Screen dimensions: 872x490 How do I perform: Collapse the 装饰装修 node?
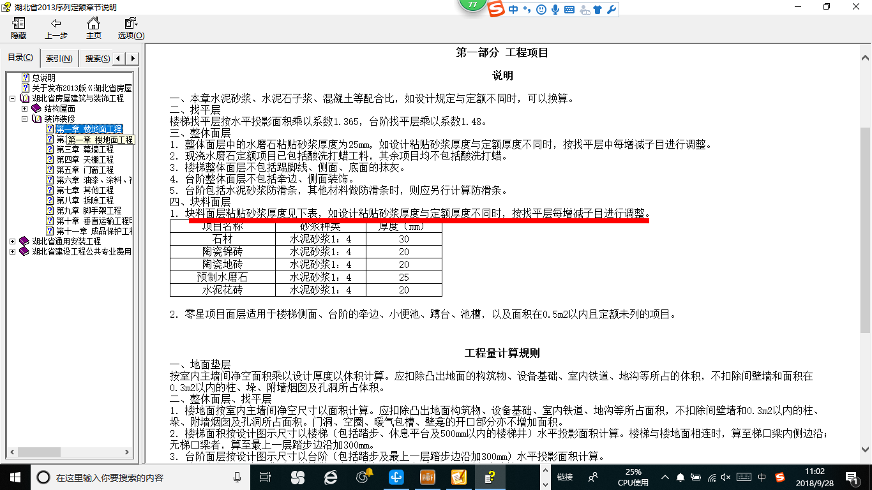(24, 119)
